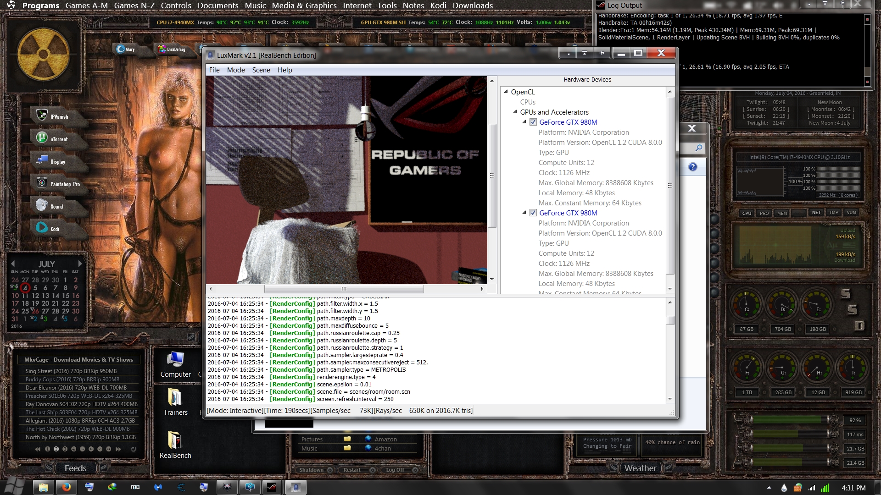Collapse the first GeForce GTX 980M node
The width and height of the screenshot is (881, 495).
pos(524,122)
